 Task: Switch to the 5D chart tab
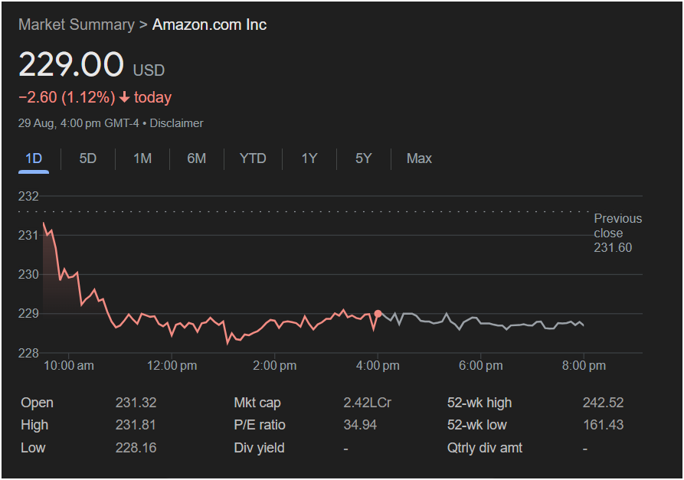87,158
